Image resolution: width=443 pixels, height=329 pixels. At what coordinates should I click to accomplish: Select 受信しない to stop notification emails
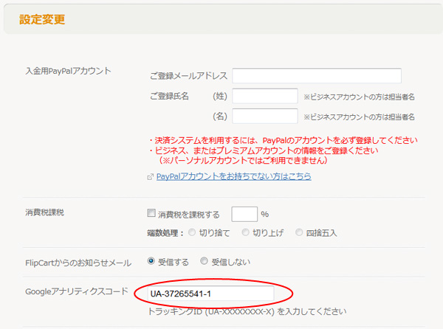click(204, 260)
